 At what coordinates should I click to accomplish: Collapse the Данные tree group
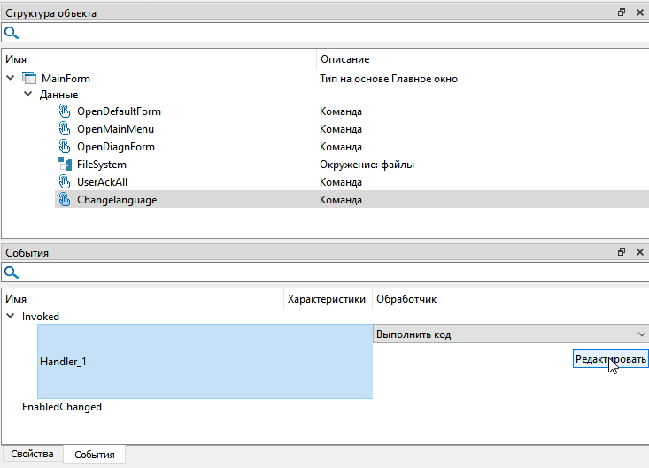pos(28,95)
